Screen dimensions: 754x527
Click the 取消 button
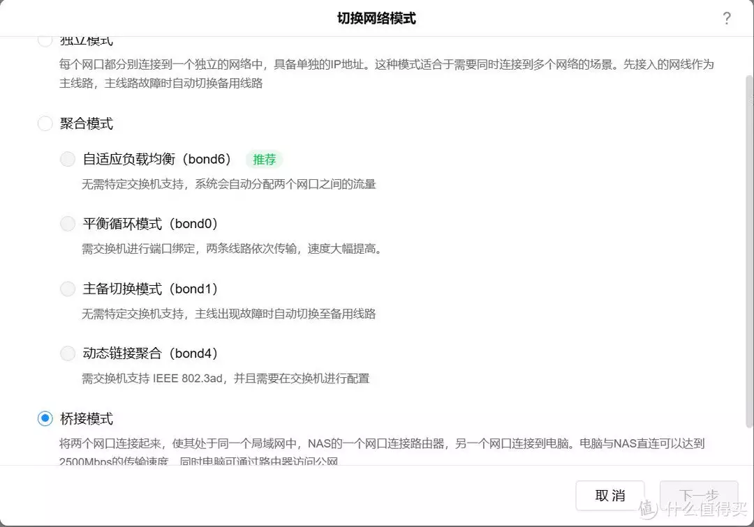(609, 496)
